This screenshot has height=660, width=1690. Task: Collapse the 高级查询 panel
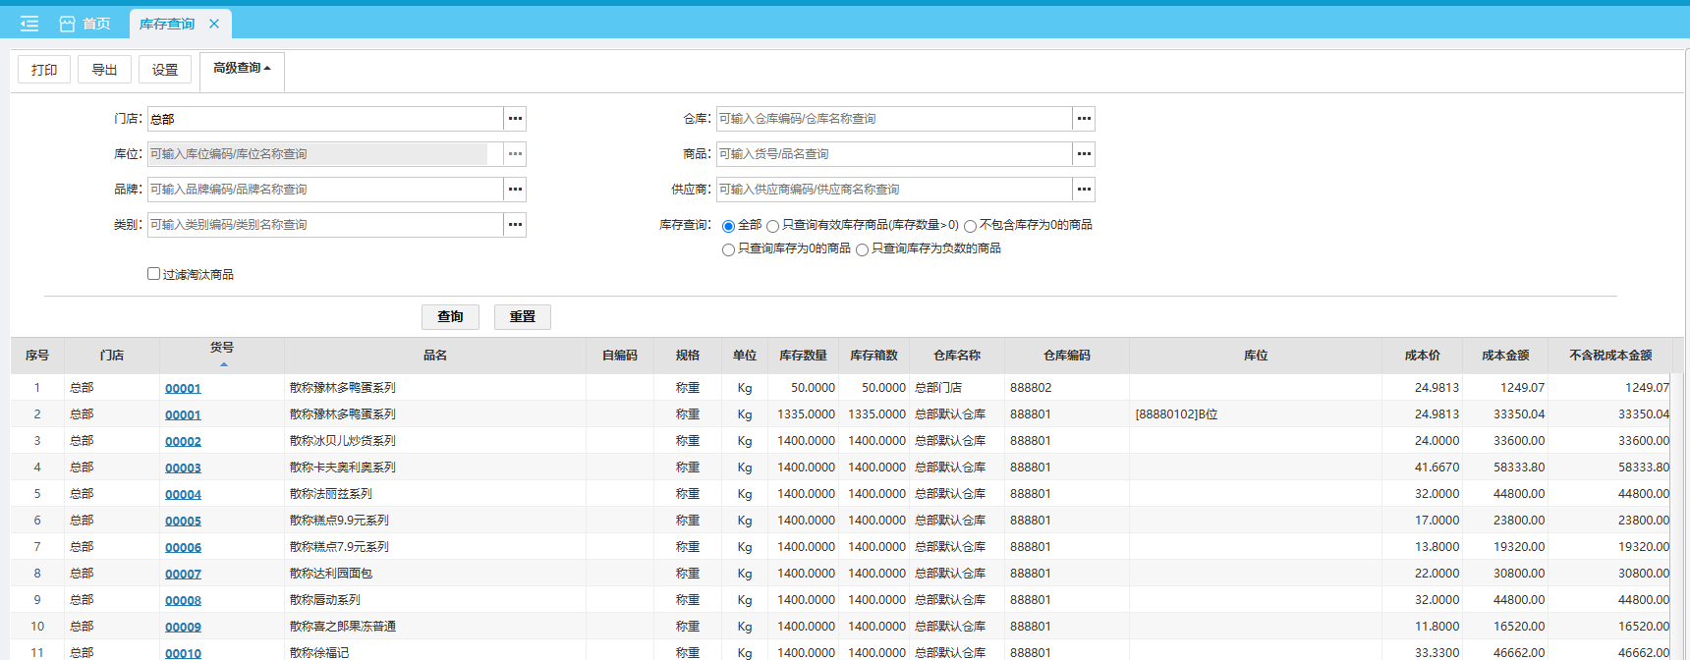242,69
